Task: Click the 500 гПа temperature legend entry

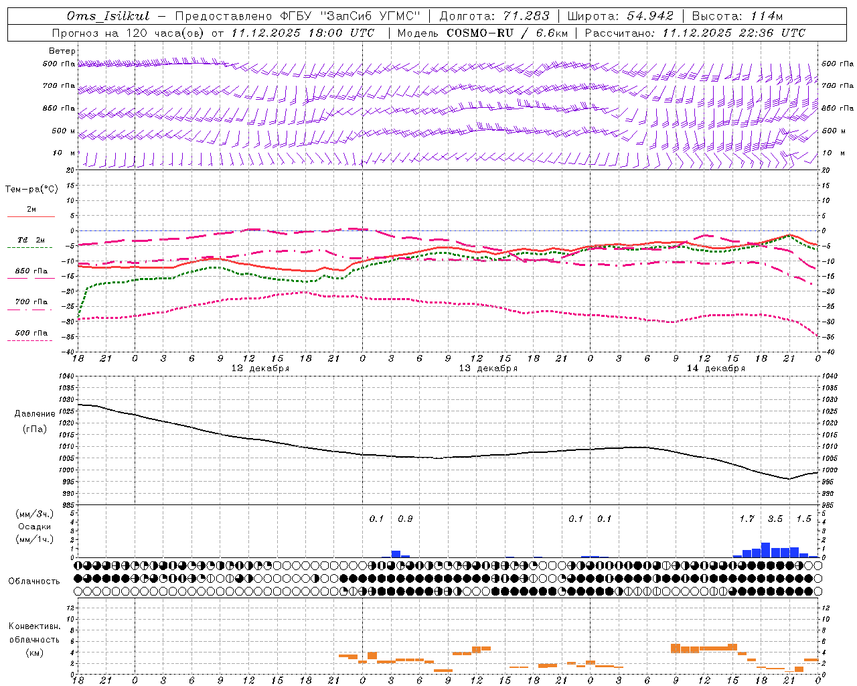Action: coord(31,332)
